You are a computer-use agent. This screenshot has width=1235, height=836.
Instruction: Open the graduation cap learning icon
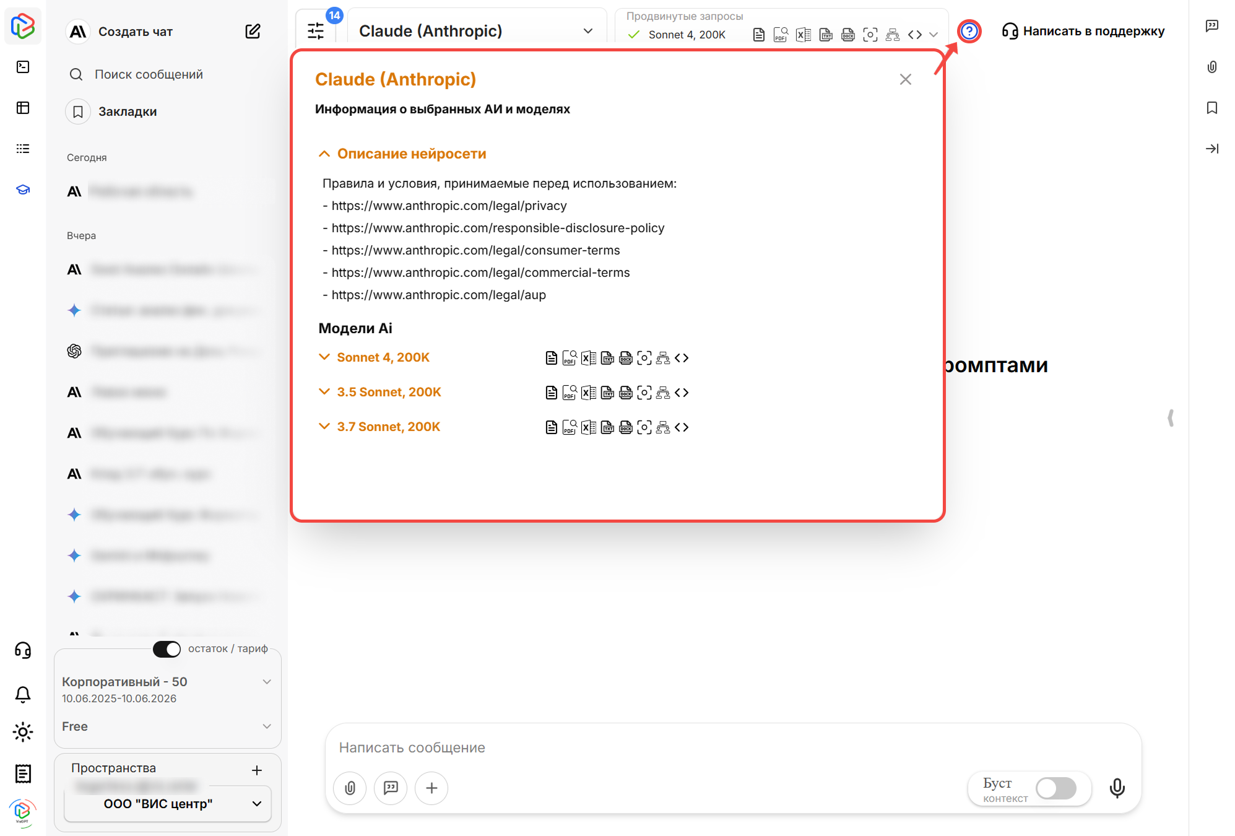pyautogui.click(x=23, y=189)
